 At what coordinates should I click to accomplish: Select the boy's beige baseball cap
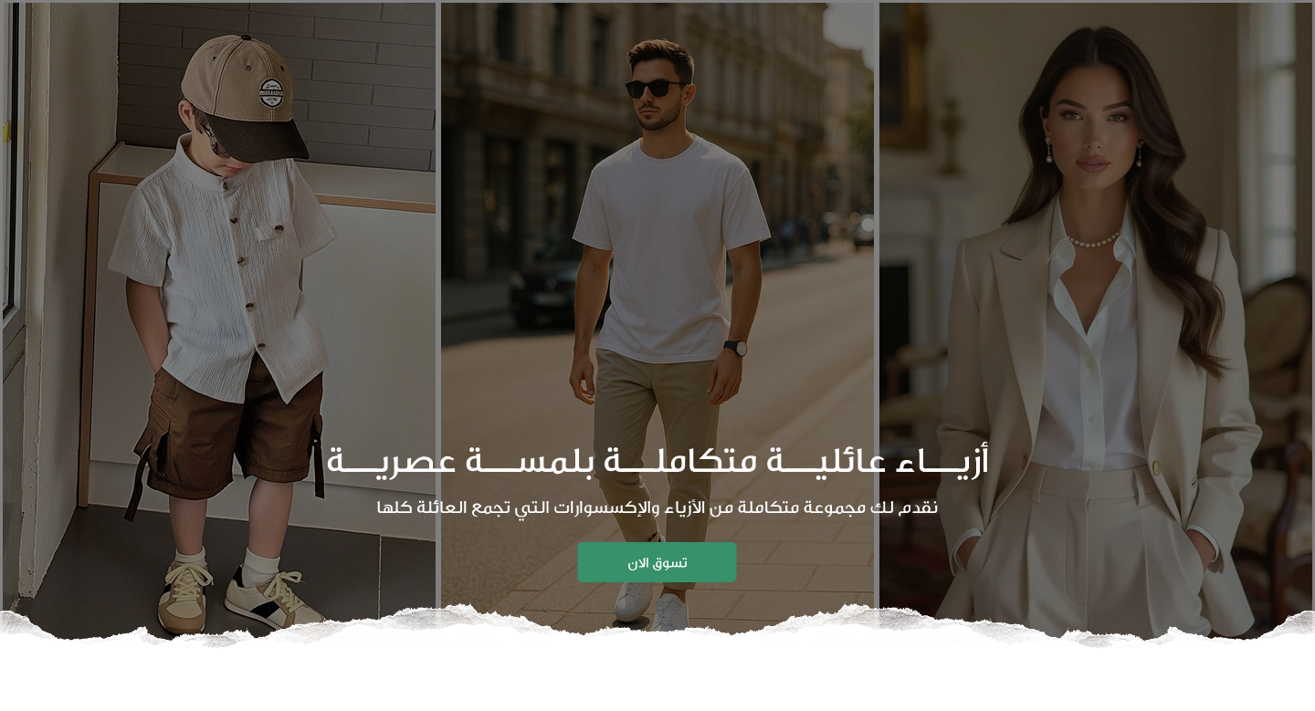(245, 96)
